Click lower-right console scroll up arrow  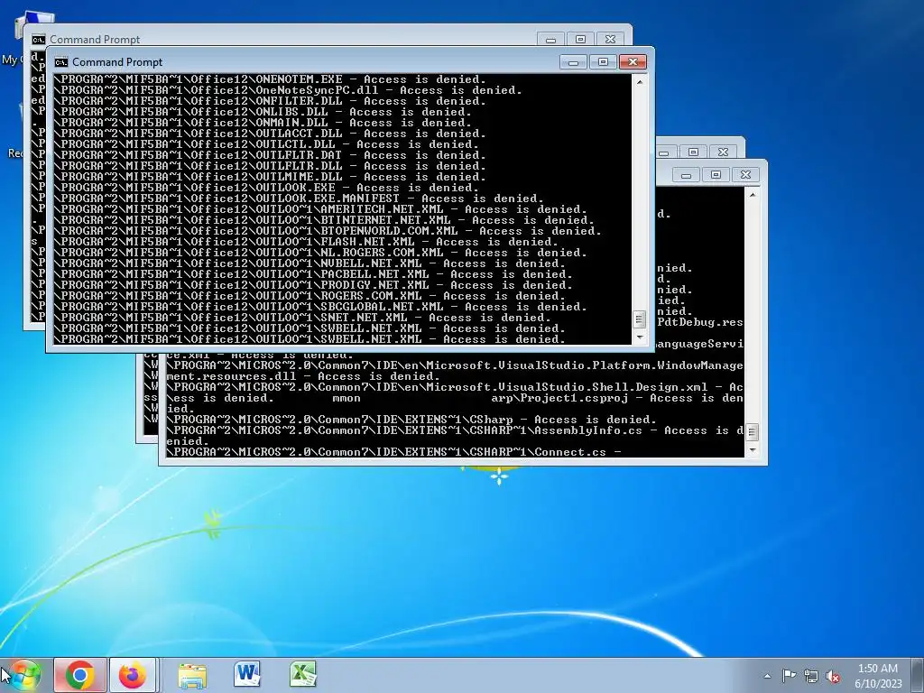(753, 195)
